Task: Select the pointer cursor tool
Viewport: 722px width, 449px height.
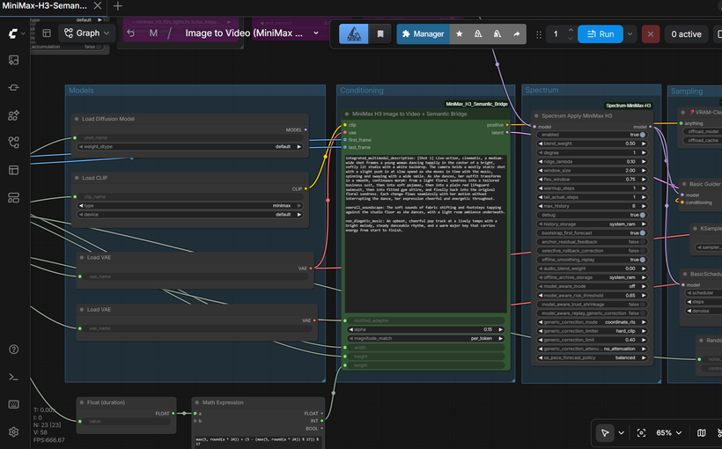Action: click(605, 433)
